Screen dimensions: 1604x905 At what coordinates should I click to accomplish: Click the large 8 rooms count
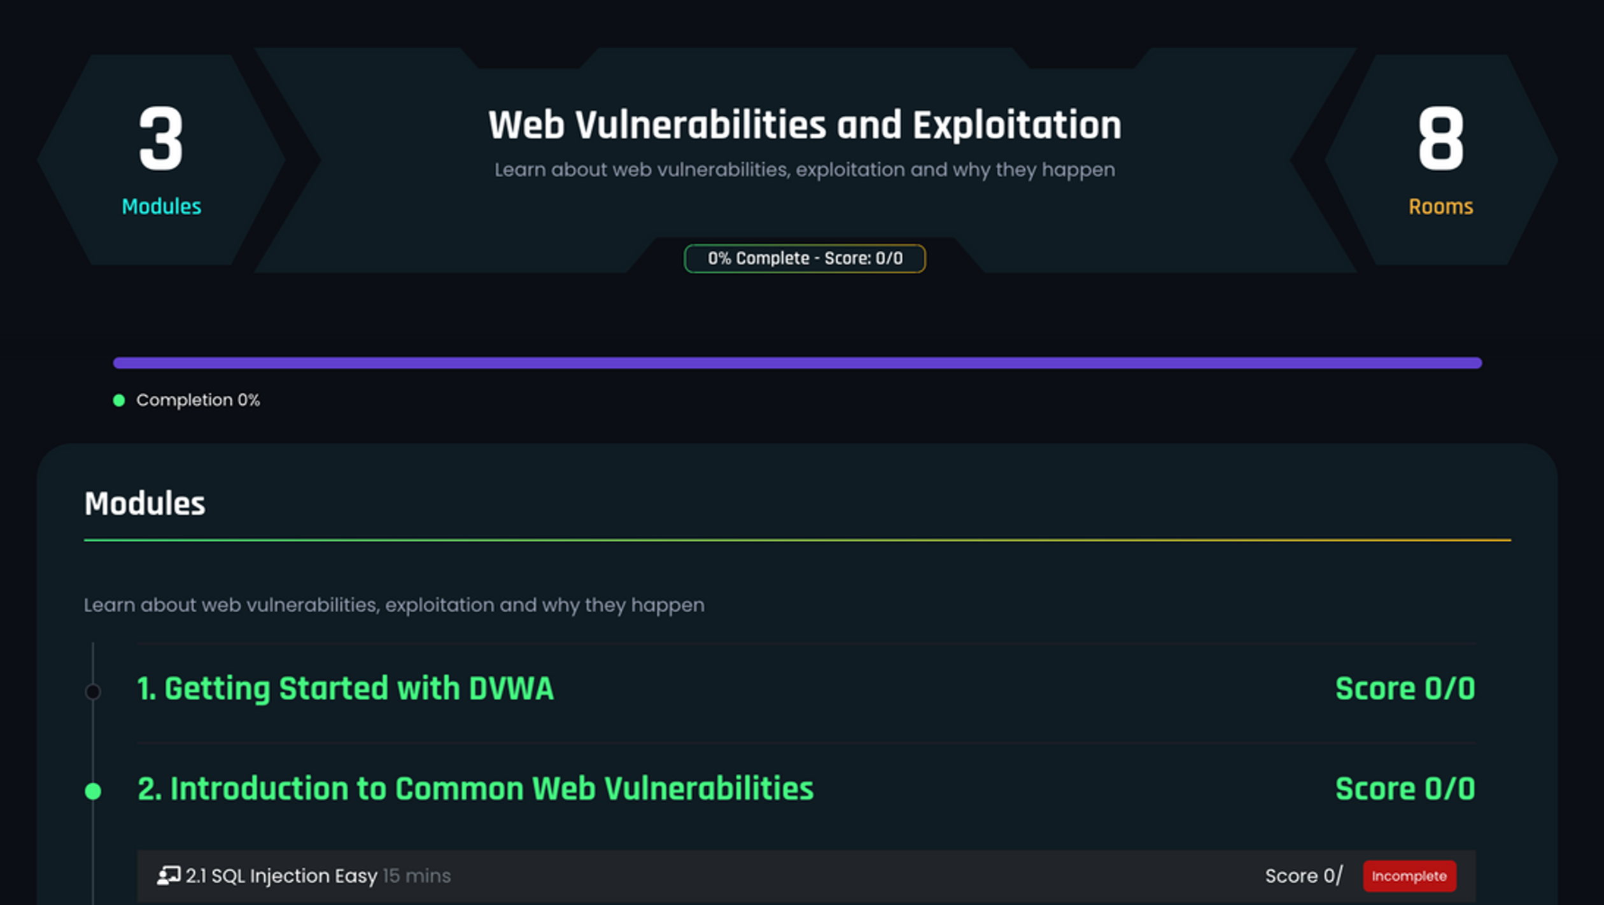1440,139
